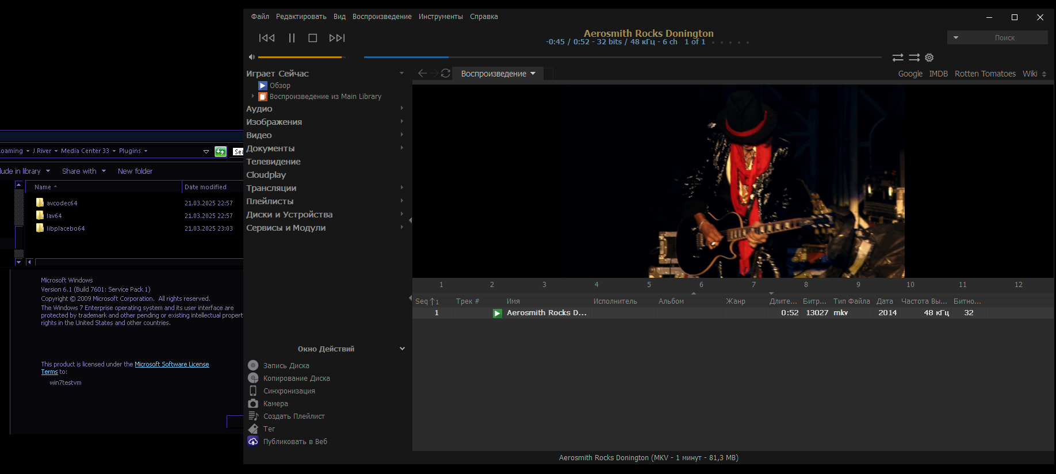Focus the Поиск search field
The width and height of the screenshot is (1056, 474).
pyautogui.click(x=1004, y=38)
